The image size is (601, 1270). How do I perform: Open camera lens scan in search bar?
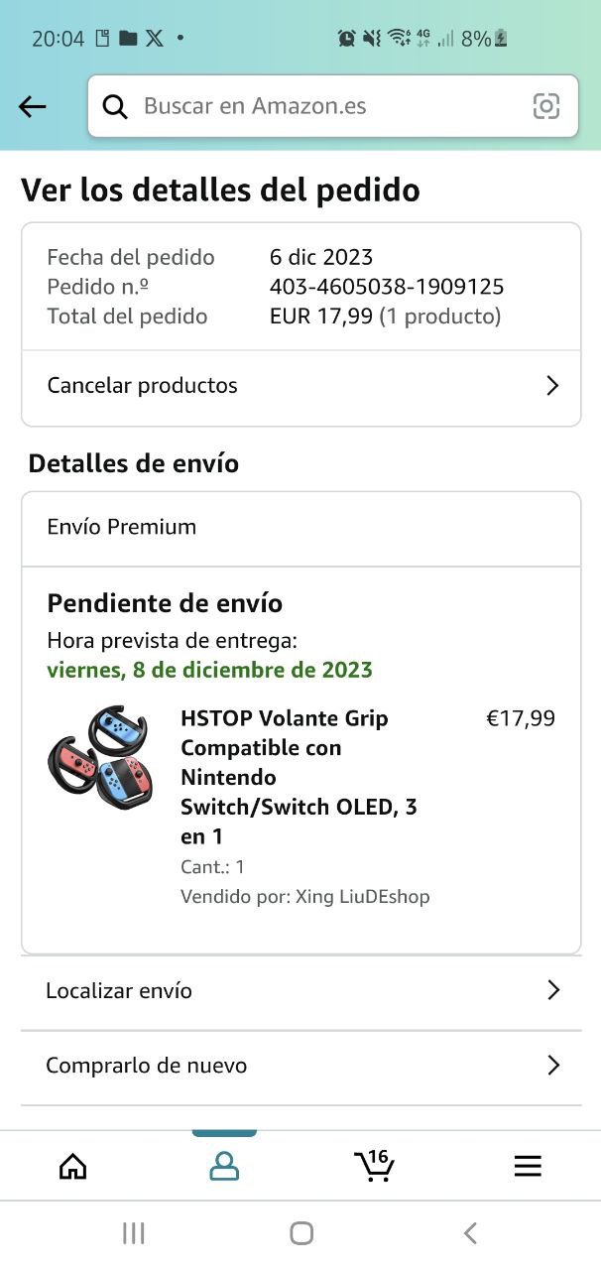pyautogui.click(x=546, y=106)
